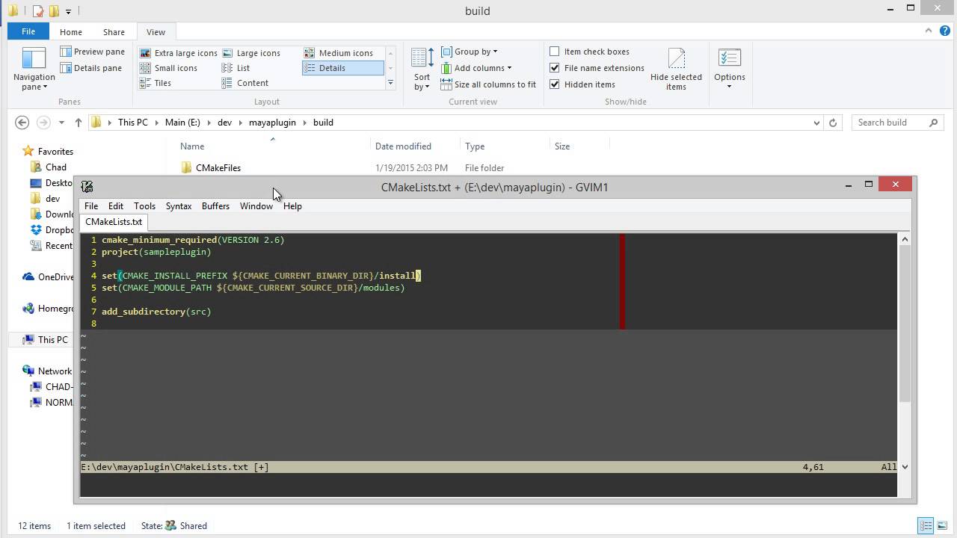
Task: Click the dev breadcrumb in address bar
Action: 224,123
